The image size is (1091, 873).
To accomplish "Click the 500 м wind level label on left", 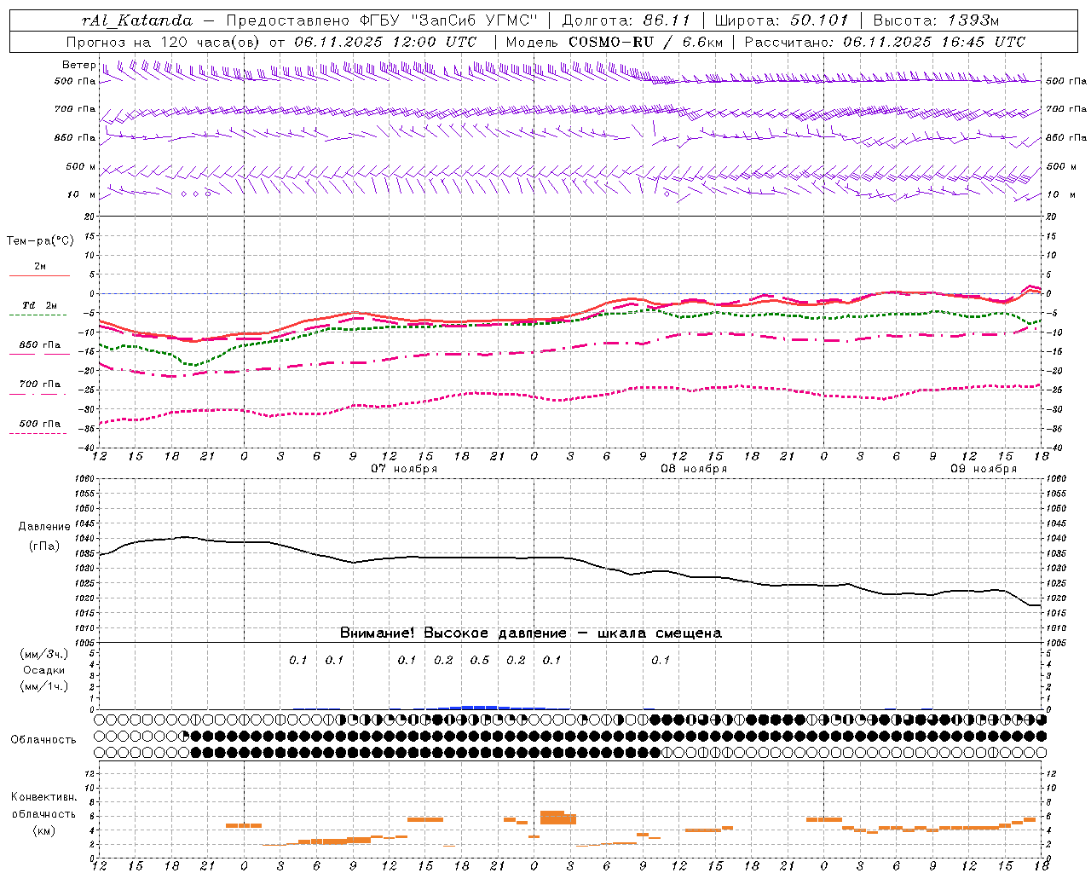I will click(x=81, y=166).
